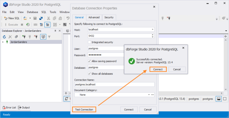Open the dropdown arrow beside Open File
The image size is (229, 118).
tap(30, 18)
